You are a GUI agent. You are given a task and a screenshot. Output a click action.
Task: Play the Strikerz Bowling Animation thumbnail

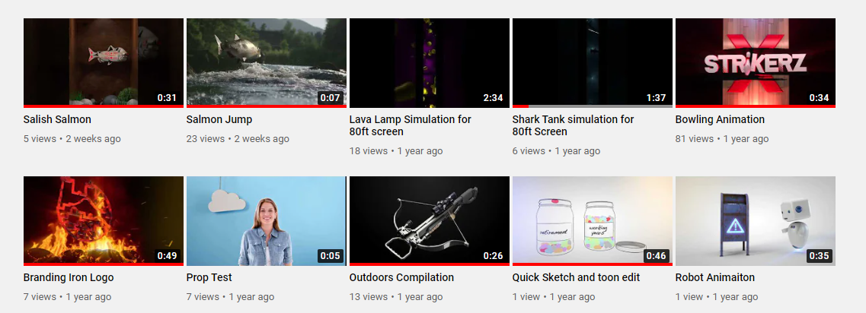click(x=755, y=63)
